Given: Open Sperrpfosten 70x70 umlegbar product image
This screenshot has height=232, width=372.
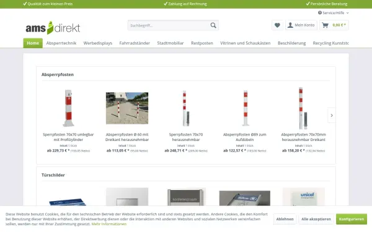Looking at the screenshot, I should (x=68, y=108).
